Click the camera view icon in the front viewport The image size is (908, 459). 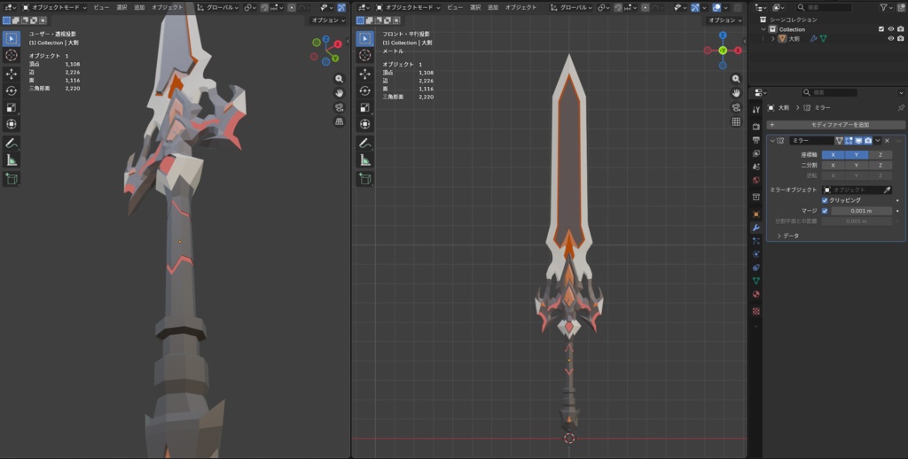(x=736, y=107)
